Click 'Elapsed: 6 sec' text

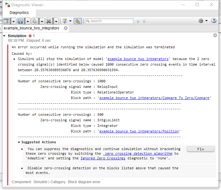[39, 41]
